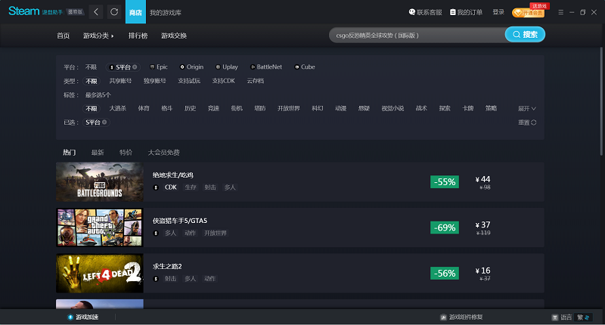Go back with the left arrow button
Viewport: 605px width, 325px height.
pos(96,12)
